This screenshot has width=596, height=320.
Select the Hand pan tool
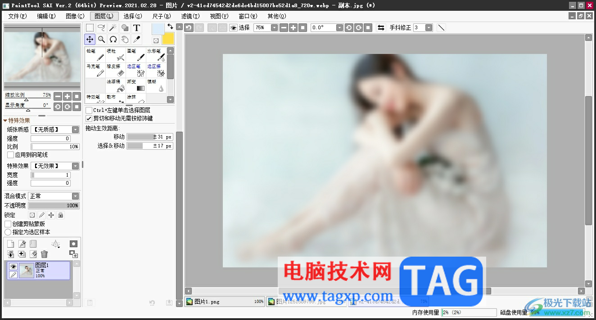click(125, 39)
